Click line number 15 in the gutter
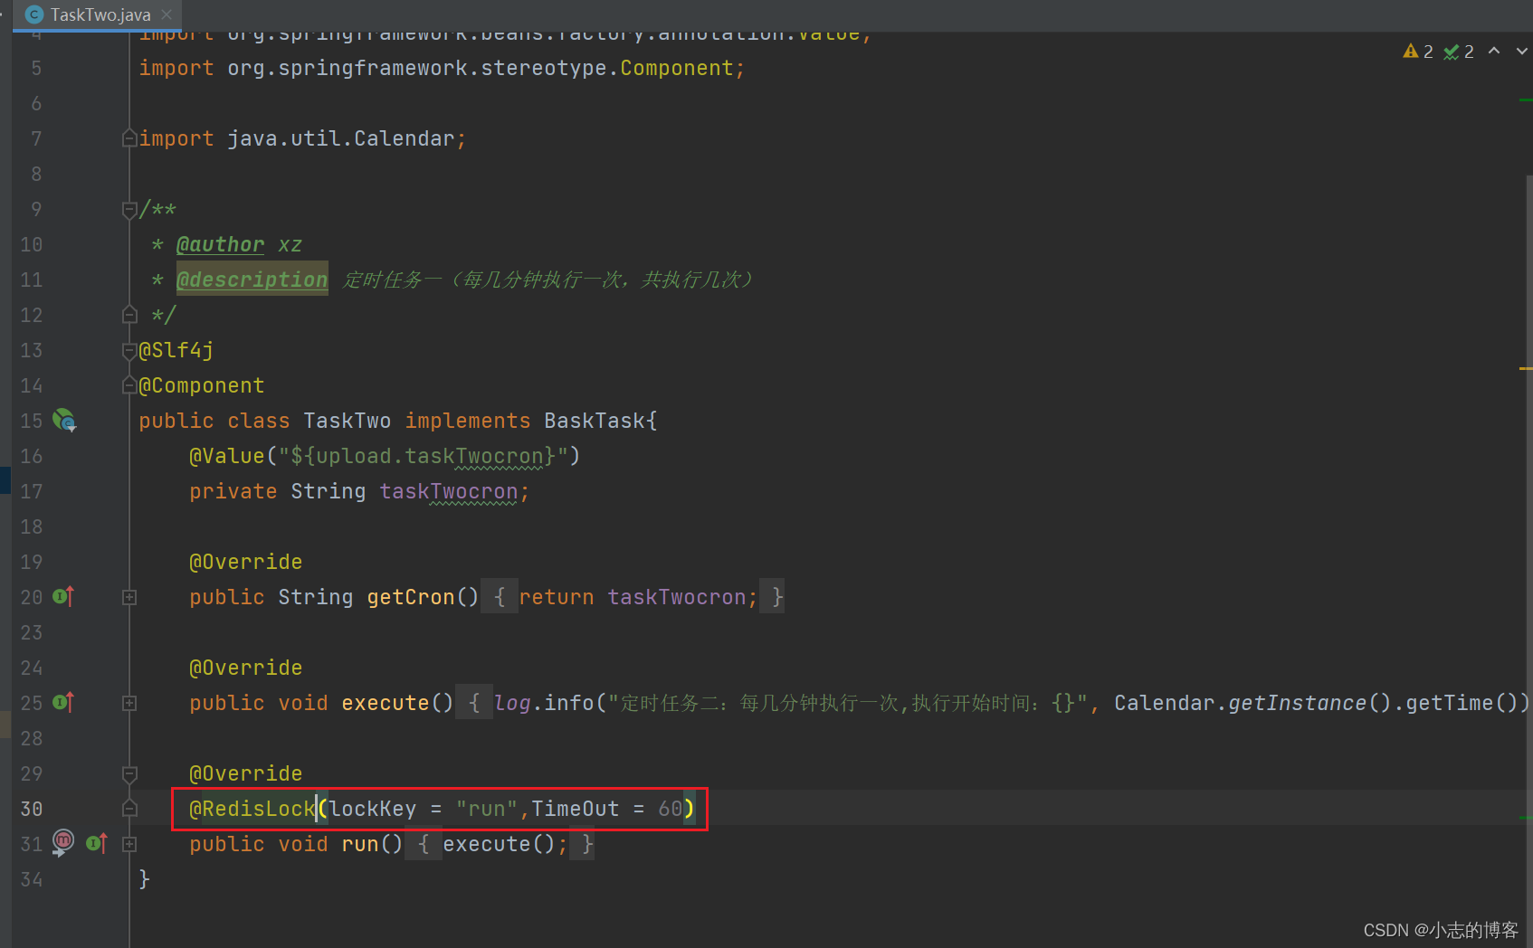This screenshot has width=1533, height=948. (32, 421)
